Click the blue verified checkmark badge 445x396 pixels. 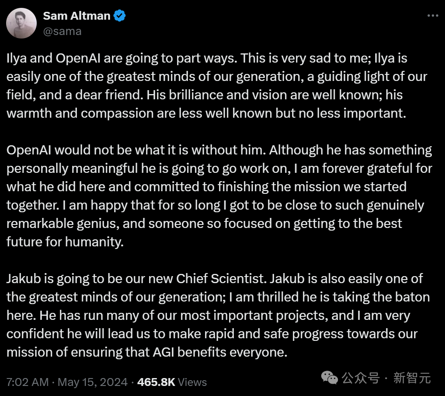point(119,16)
